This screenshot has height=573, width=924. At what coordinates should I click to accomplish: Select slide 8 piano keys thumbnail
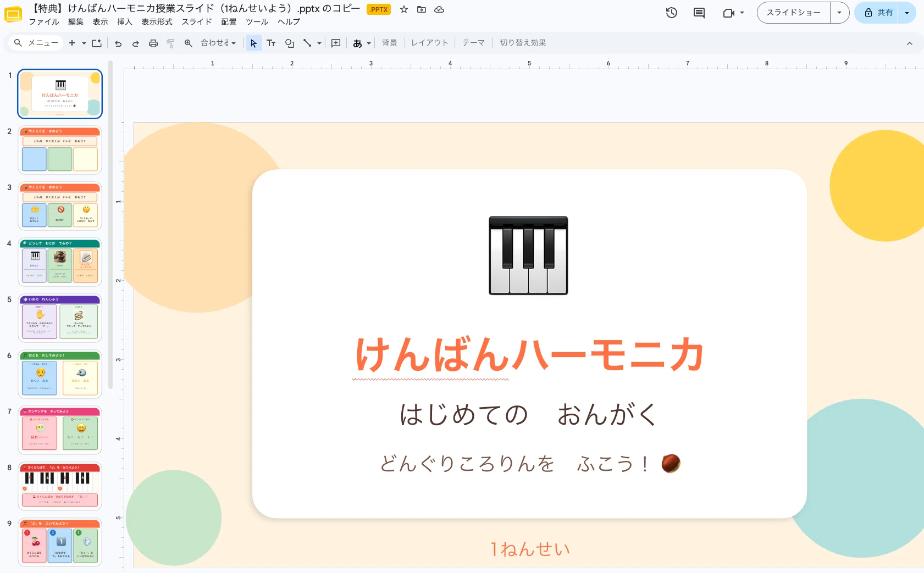pos(60,486)
